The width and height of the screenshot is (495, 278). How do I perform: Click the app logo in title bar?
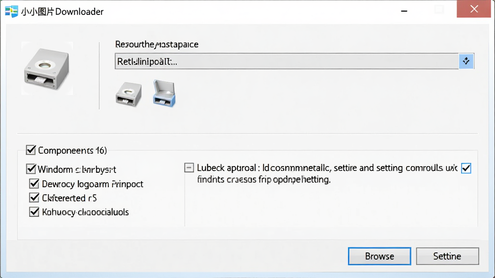[12, 12]
